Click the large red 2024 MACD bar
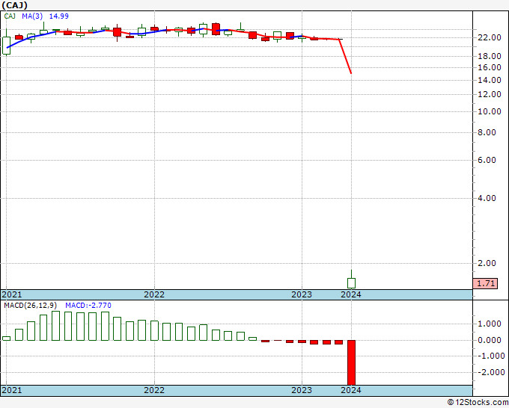509x408 pixels. pos(351,362)
